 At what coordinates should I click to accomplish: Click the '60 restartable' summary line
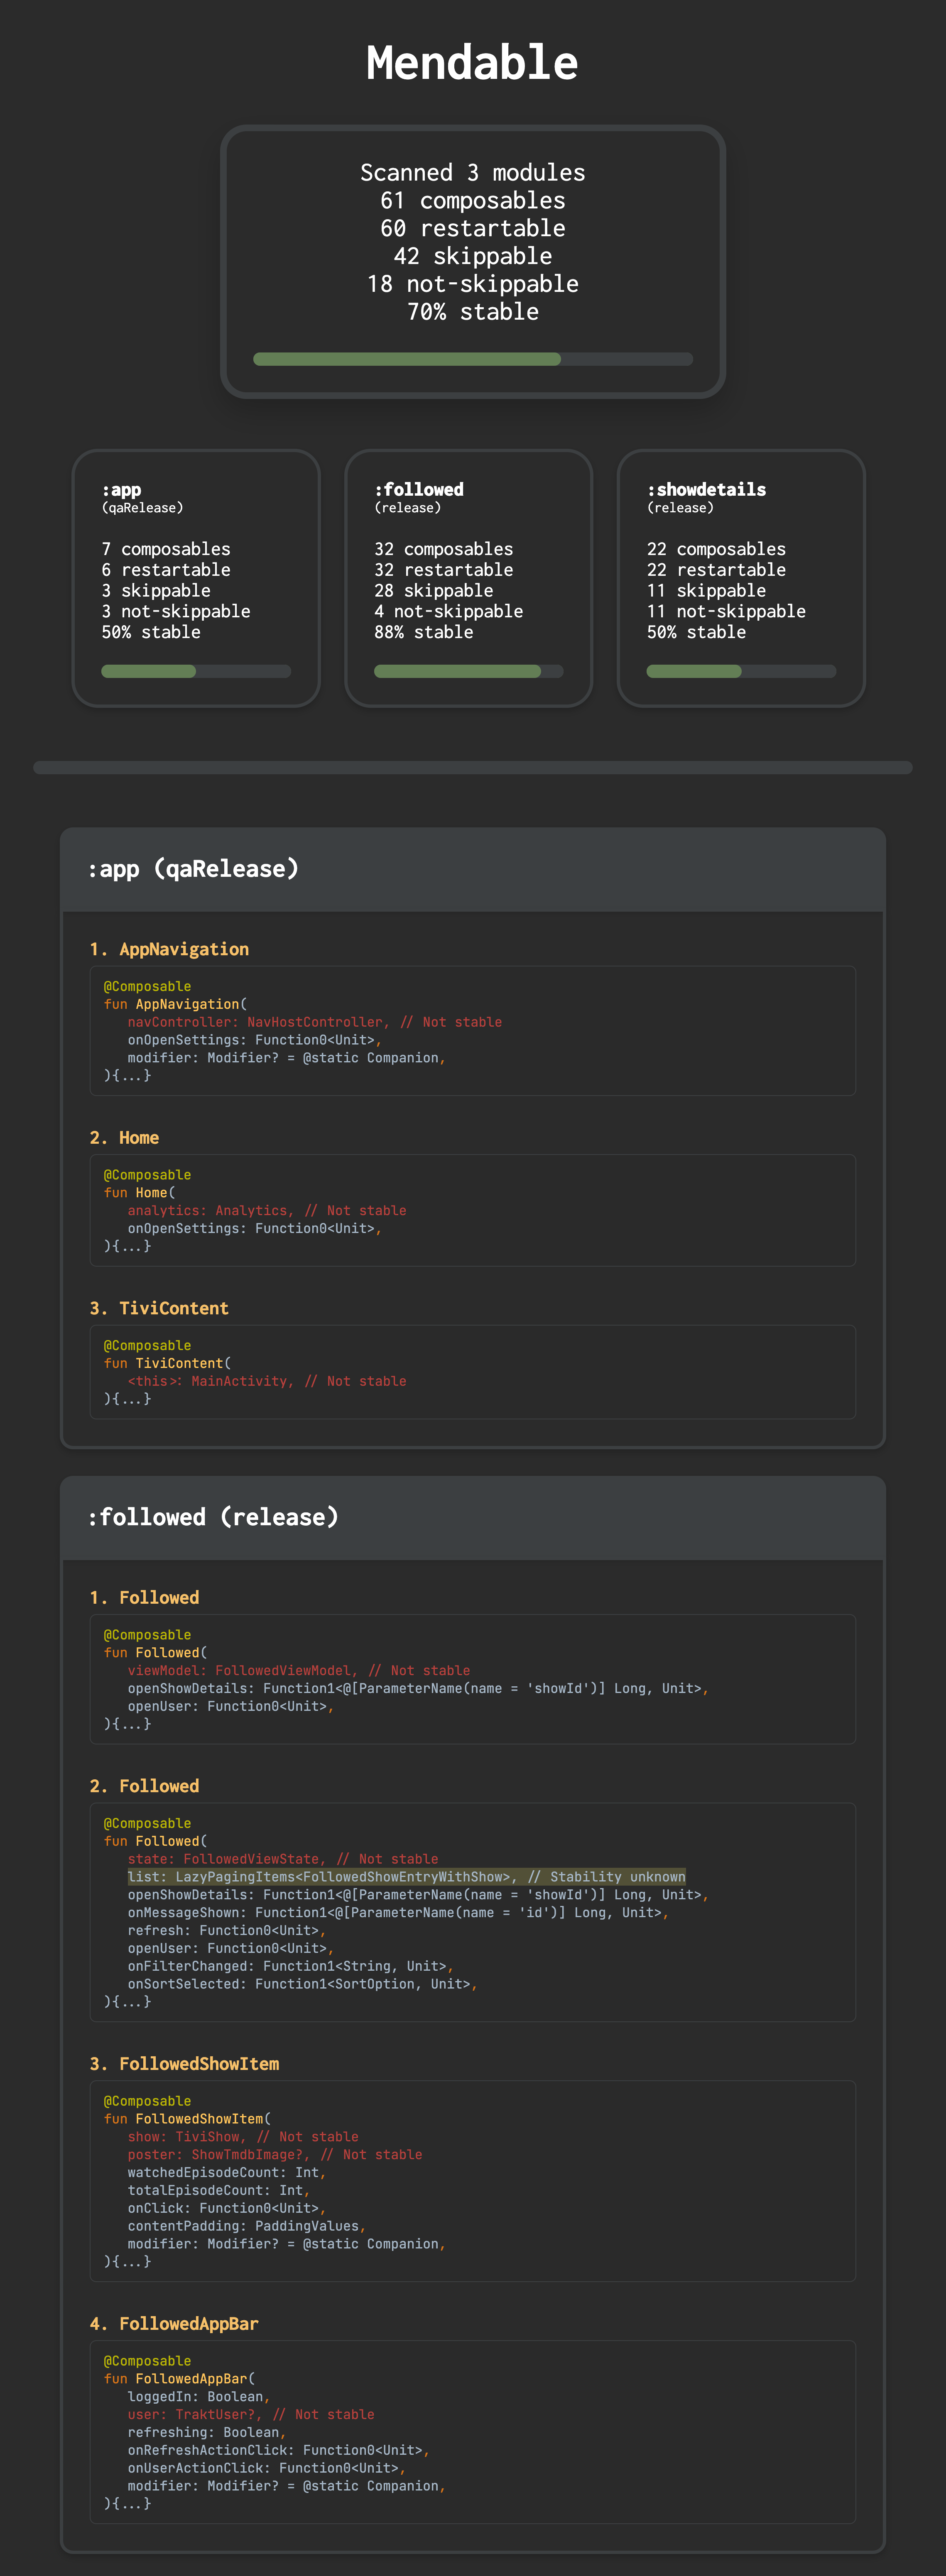tap(473, 229)
